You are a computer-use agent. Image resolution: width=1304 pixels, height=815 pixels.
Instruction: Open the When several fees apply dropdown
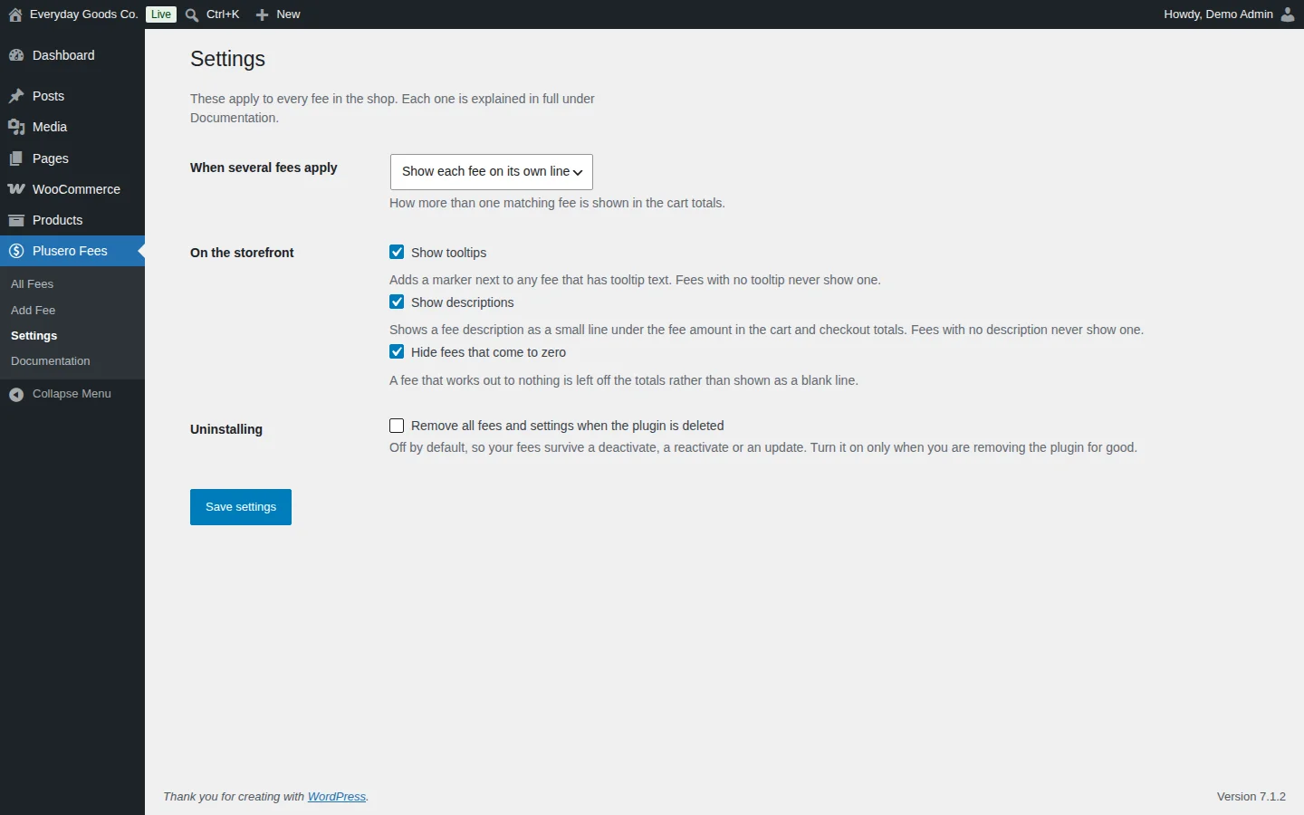(492, 172)
